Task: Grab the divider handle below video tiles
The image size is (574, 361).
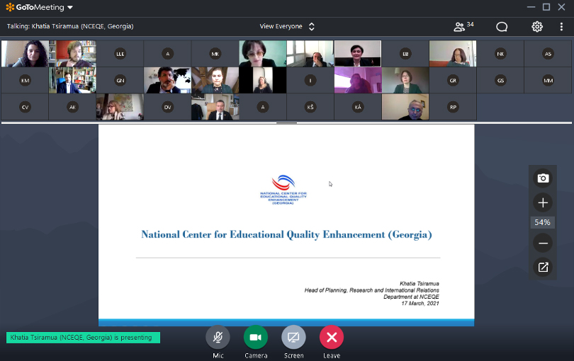Action: (x=286, y=123)
